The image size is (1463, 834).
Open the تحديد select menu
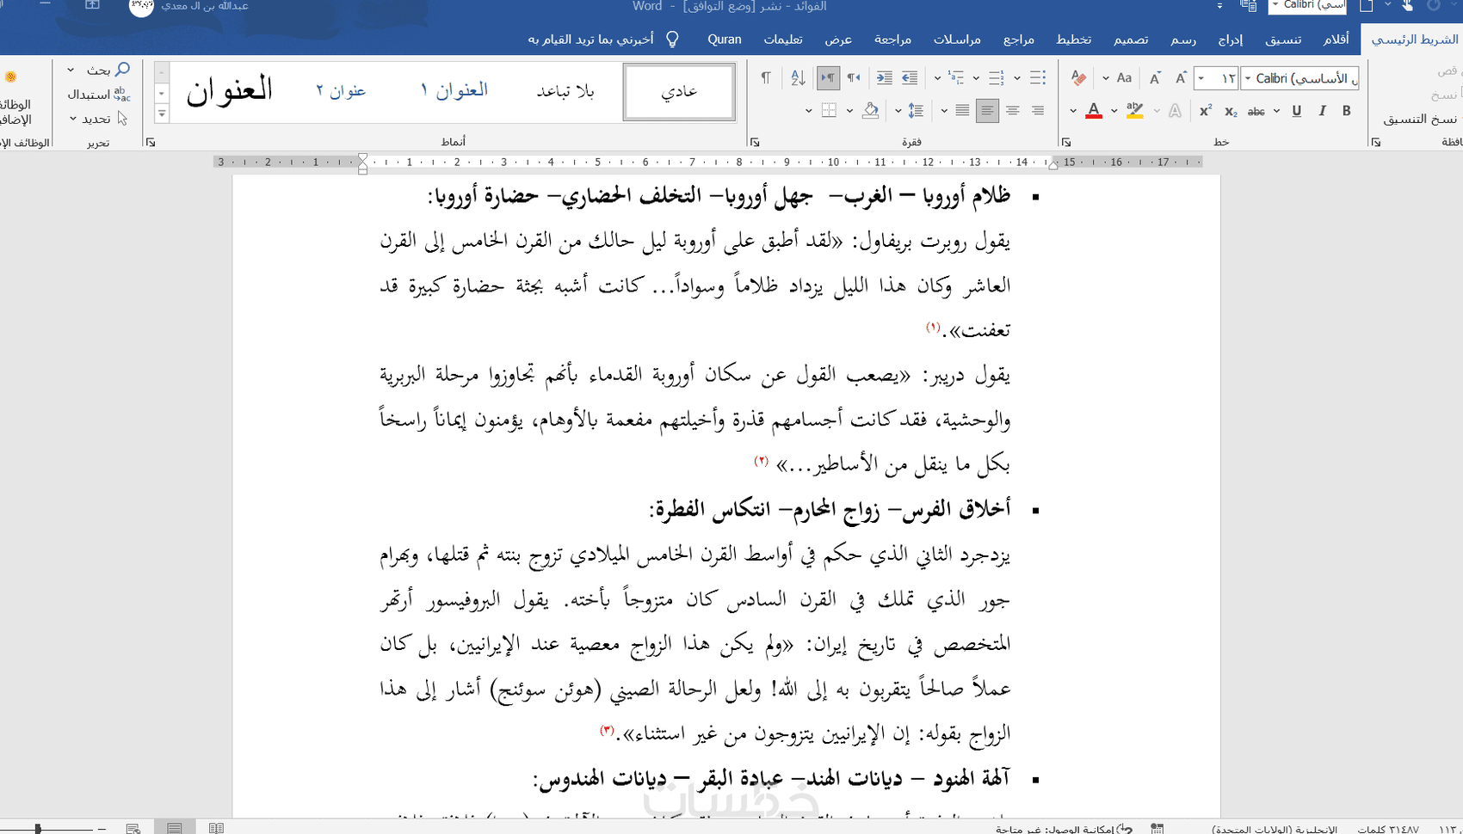click(98, 119)
